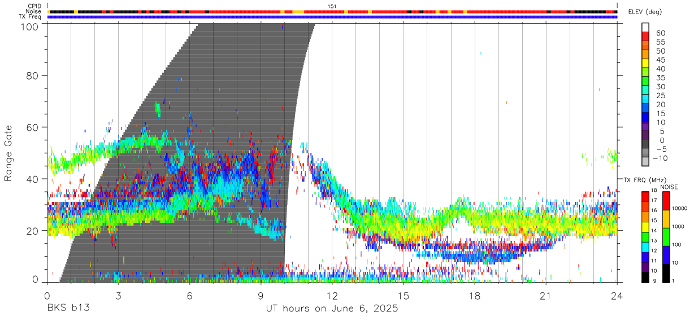This screenshot has width=694, height=320.
Task: Select the red NOISE swatch above 10000
Action: [665, 201]
